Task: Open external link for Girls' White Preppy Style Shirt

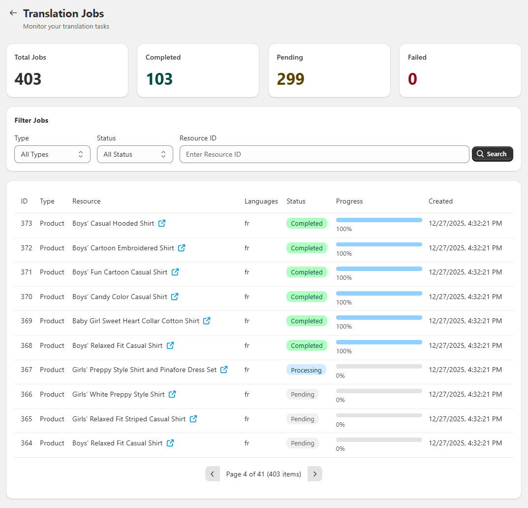Action: [172, 394]
